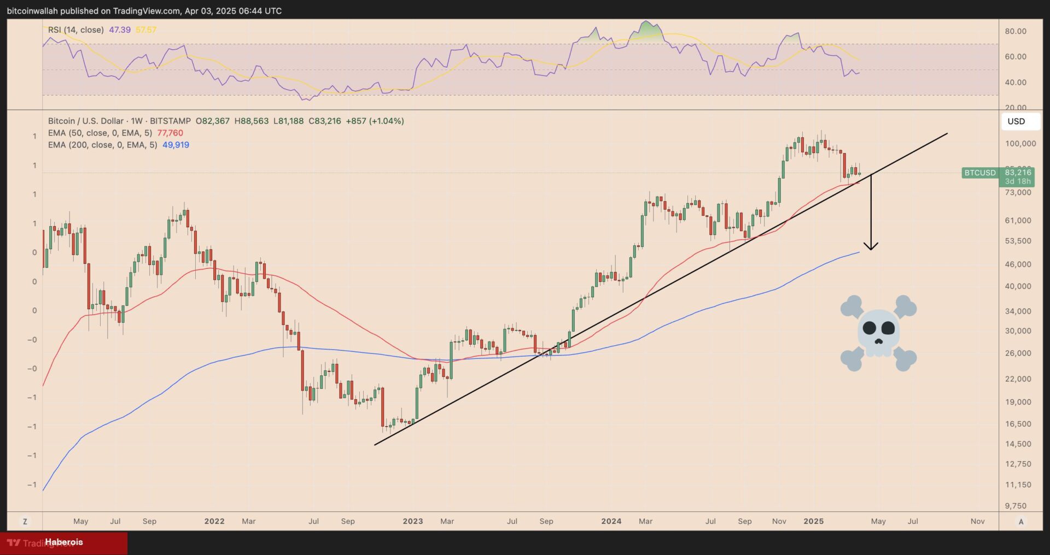
Task: Click the bitcoinwallah published header text
Action: pyautogui.click(x=144, y=10)
